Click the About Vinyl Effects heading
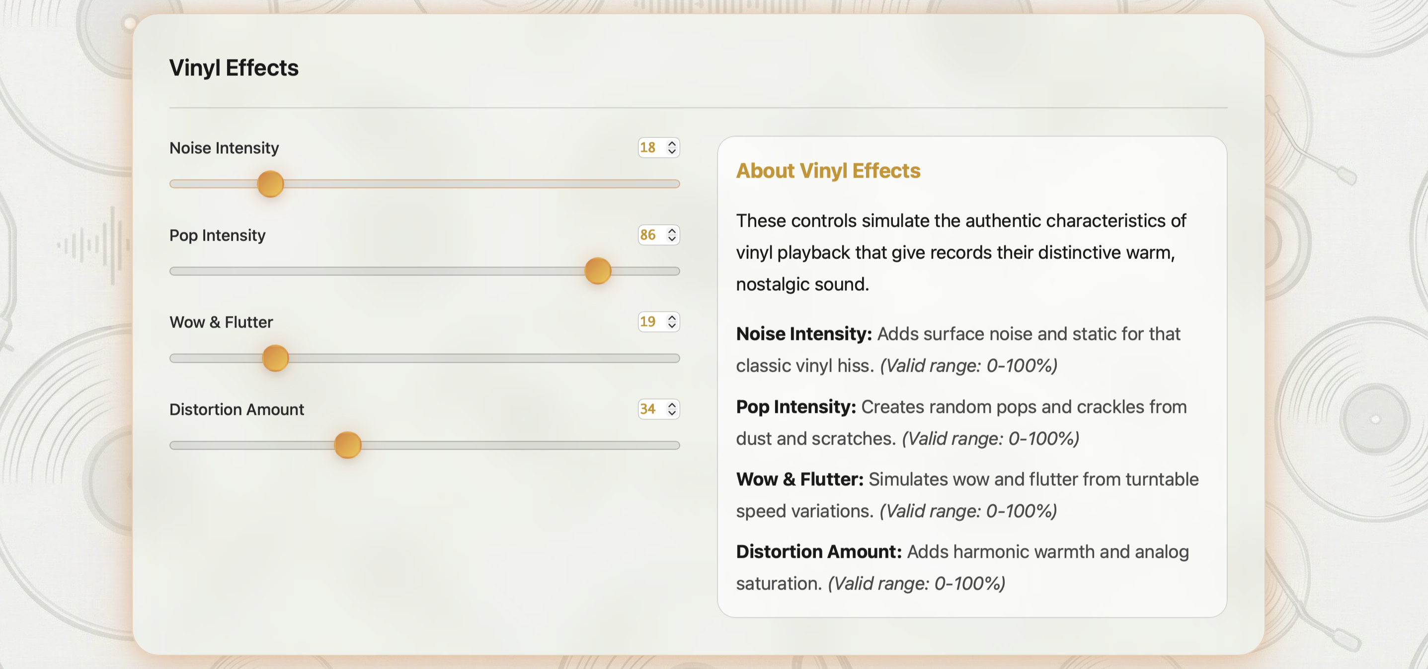 click(828, 171)
